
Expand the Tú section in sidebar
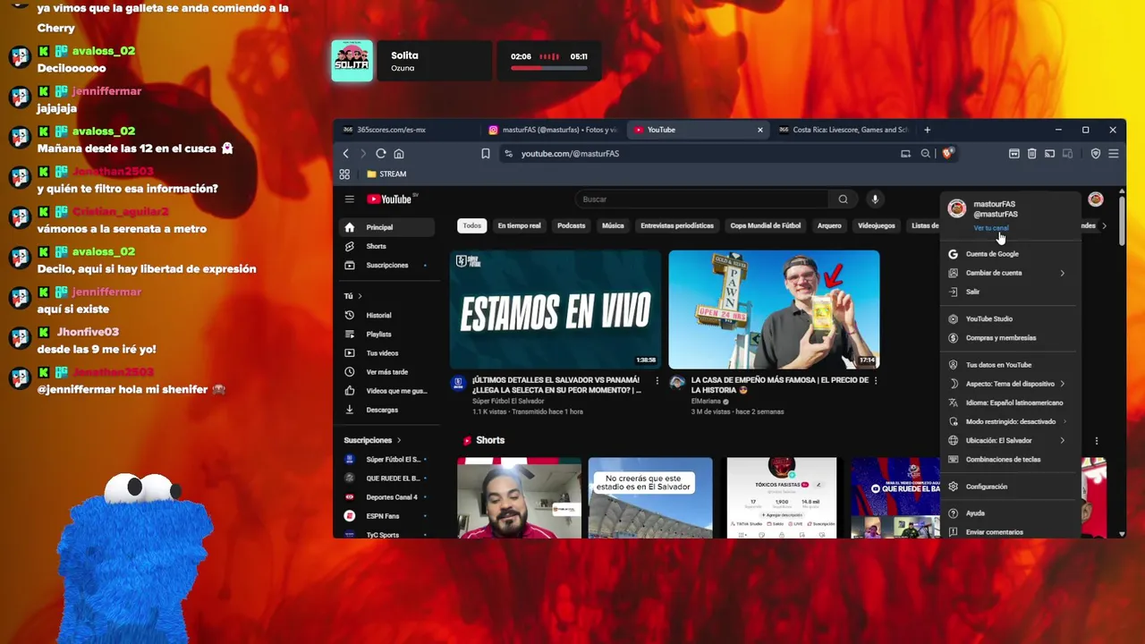coord(353,296)
